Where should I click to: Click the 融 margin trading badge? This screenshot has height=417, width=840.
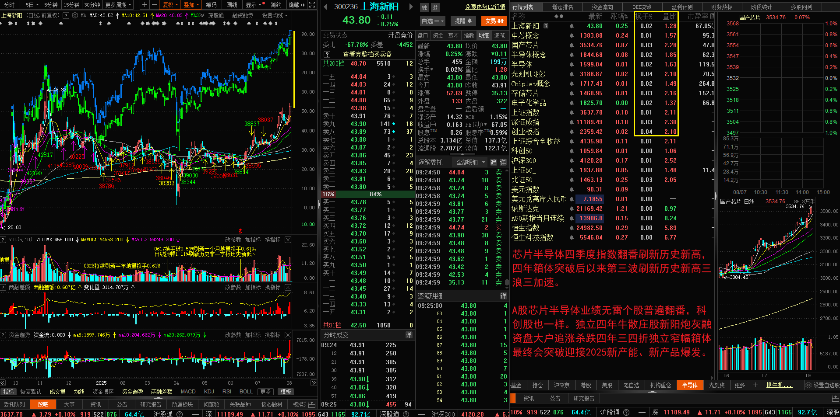424,7
